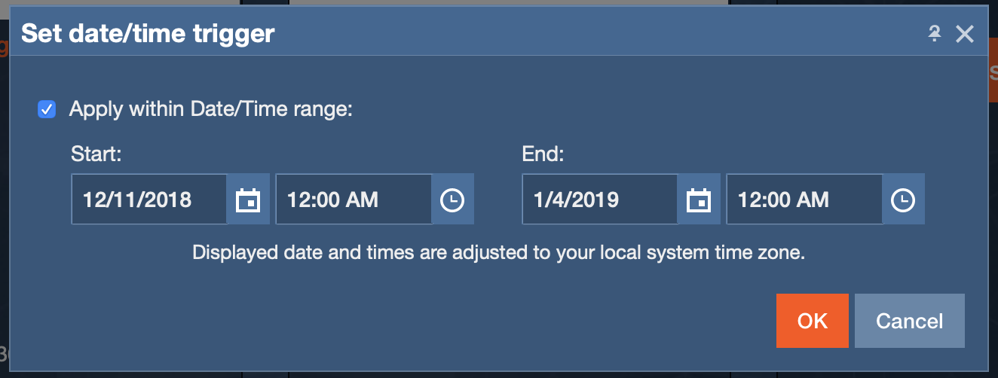The height and width of the screenshot is (378, 998).
Task: Open the End date calendar picker
Action: 699,200
